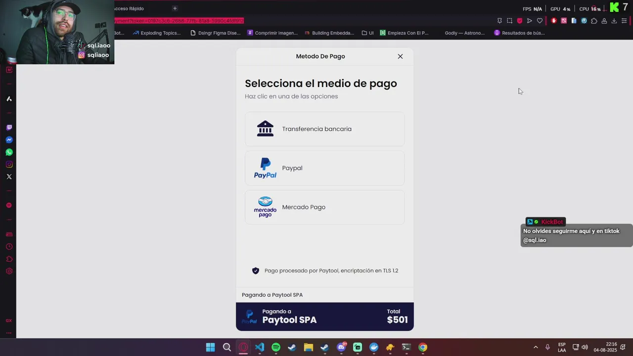633x356 pixels.
Task: Open the profile account icon
Action: click(x=604, y=21)
